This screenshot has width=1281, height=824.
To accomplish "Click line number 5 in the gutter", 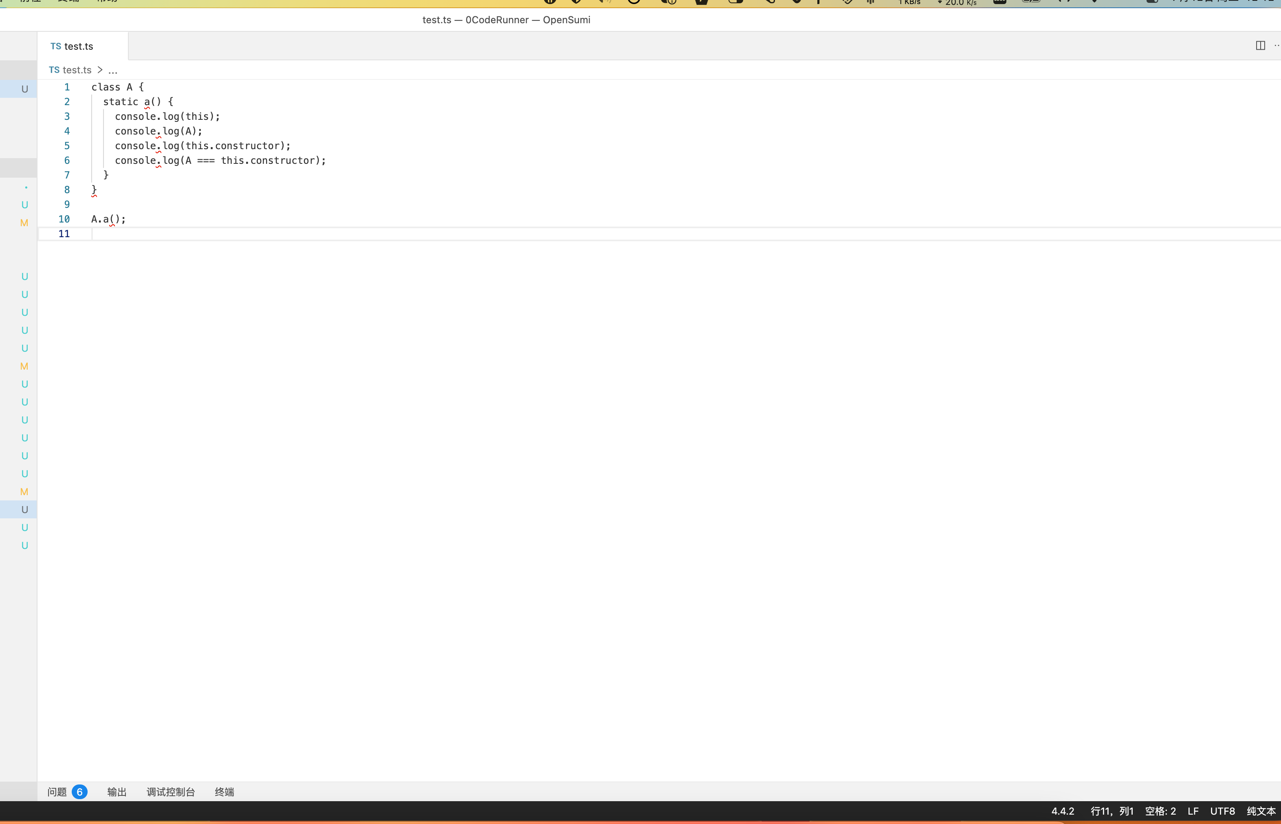I will (67, 146).
